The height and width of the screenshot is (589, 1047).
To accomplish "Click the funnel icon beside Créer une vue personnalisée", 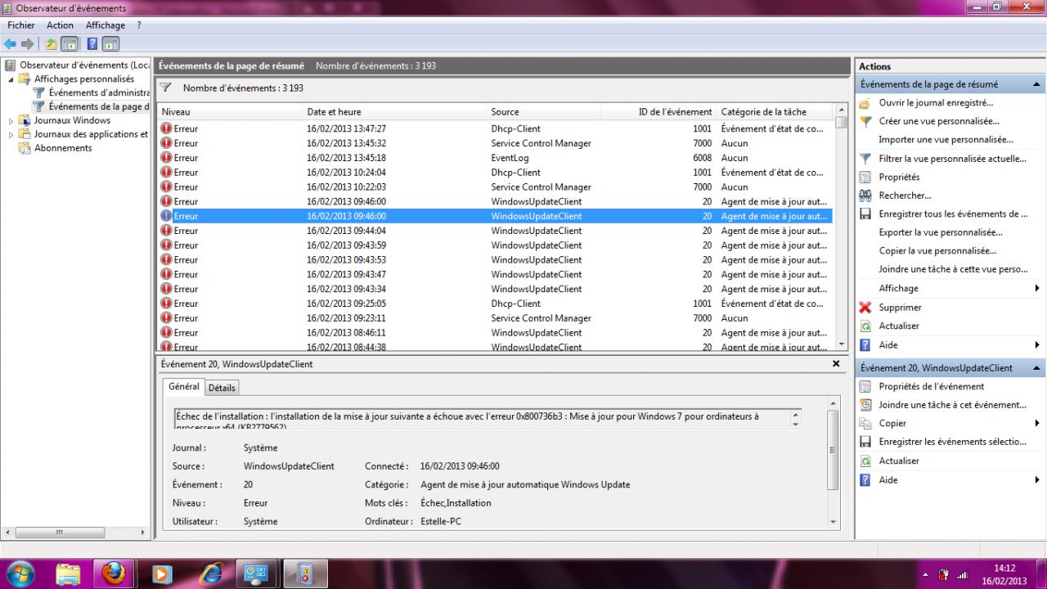I will 865,121.
